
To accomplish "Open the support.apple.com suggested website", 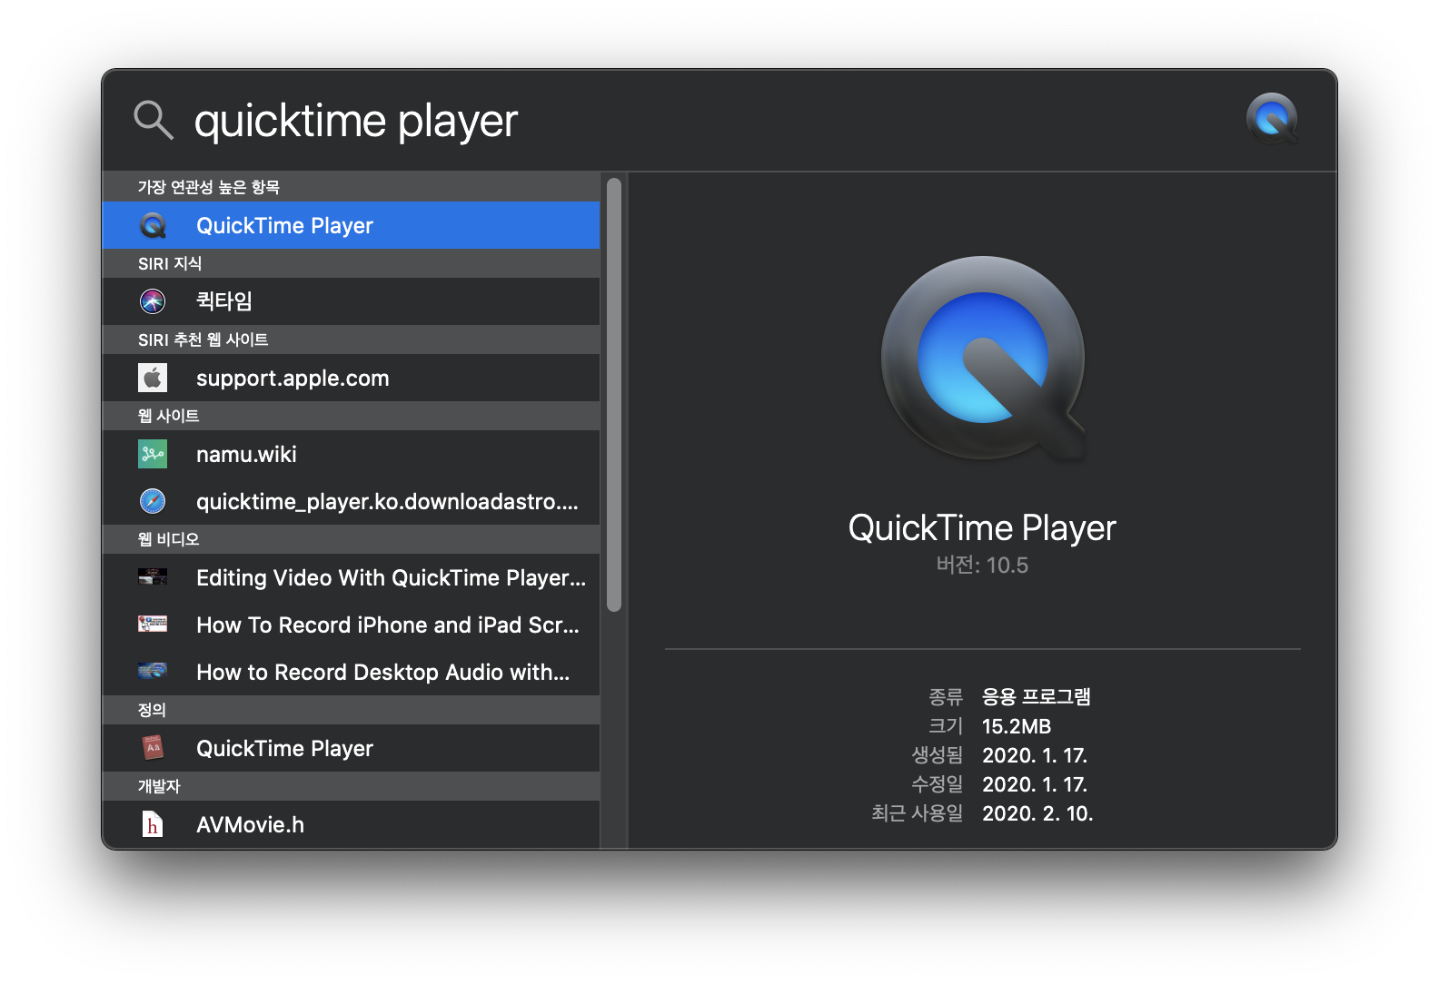I will click(351, 378).
